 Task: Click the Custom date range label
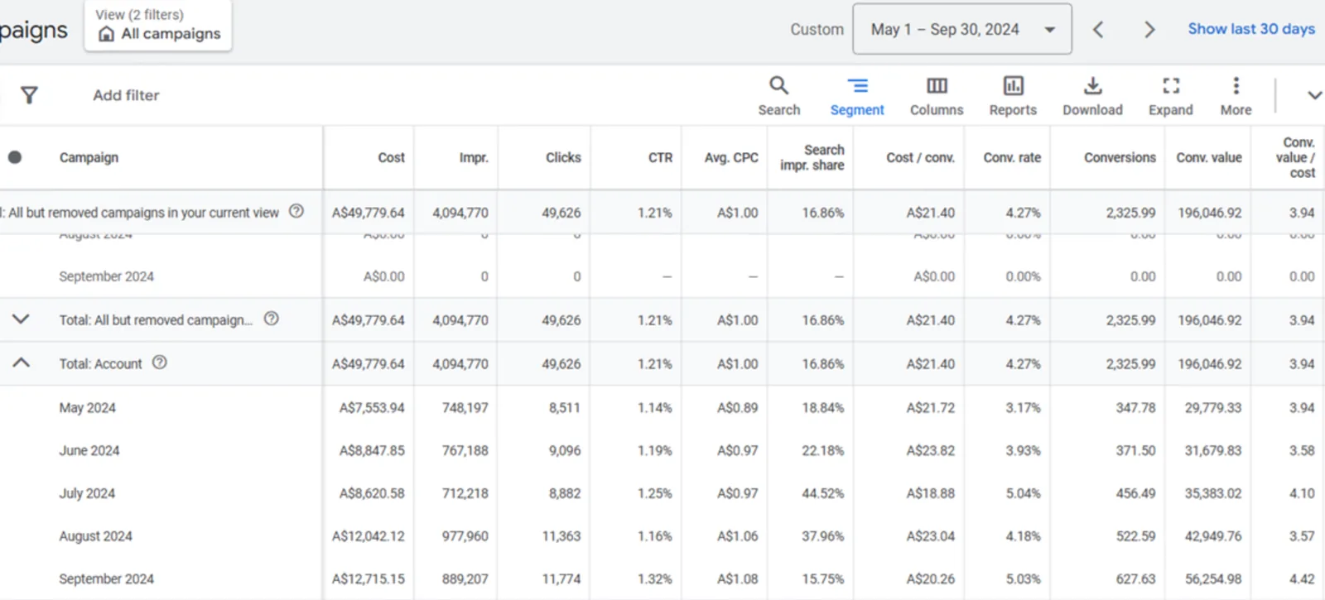[817, 29]
